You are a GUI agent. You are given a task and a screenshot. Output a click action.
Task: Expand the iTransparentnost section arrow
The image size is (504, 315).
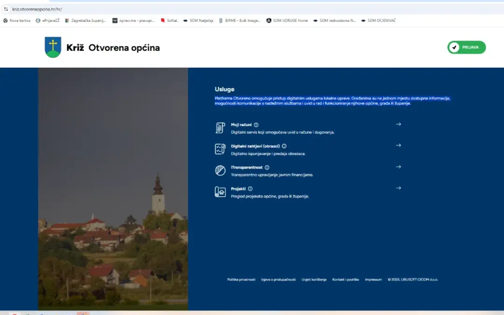click(399, 167)
